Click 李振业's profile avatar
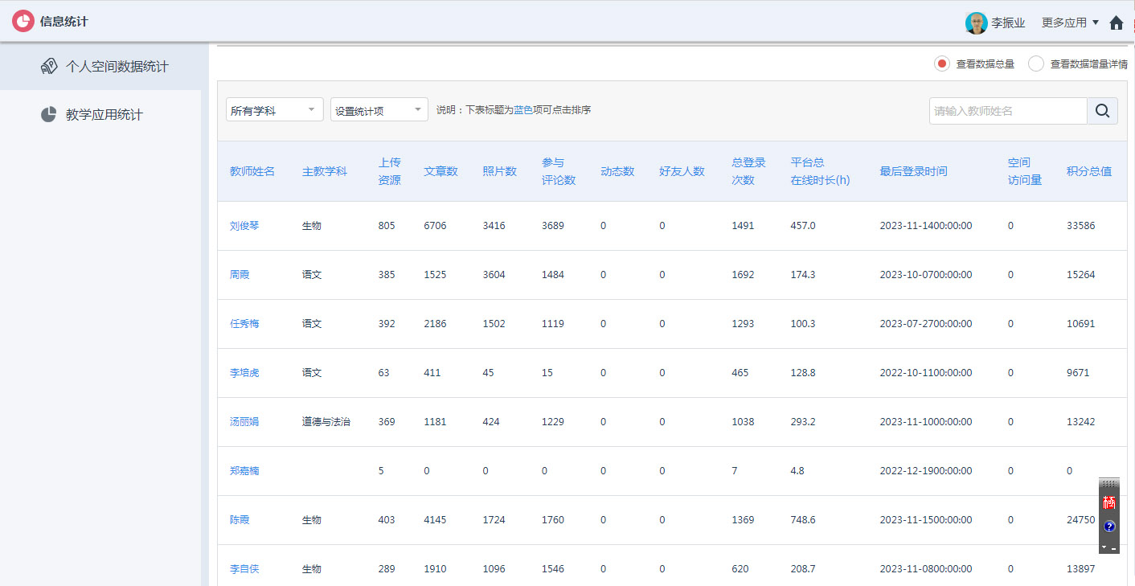 tap(976, 22)
